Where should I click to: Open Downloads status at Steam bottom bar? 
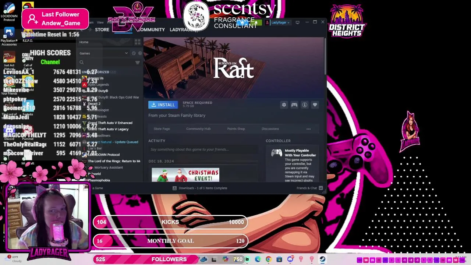coord(200,188)
